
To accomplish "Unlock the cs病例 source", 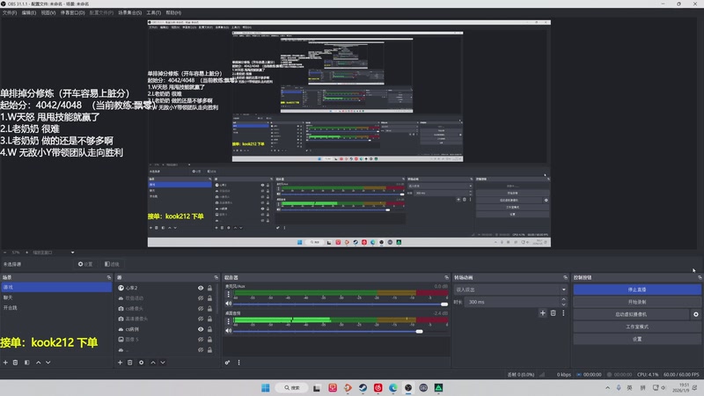I will 209,329.
